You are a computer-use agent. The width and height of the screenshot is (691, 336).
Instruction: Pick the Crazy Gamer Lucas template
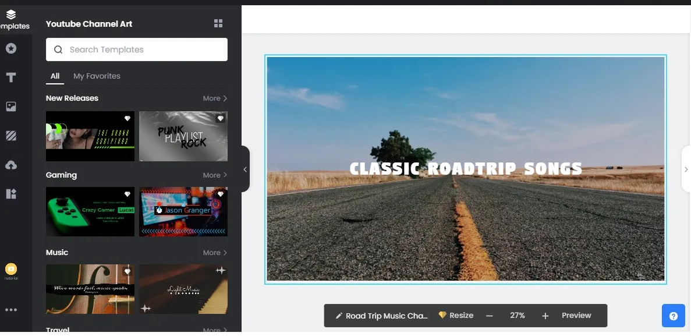pyautogui.click(x=90, y=211)
